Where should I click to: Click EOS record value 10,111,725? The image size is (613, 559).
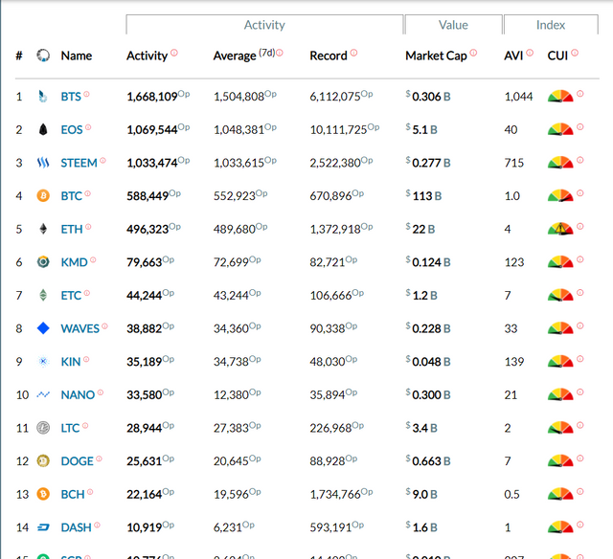click(338, 129)
